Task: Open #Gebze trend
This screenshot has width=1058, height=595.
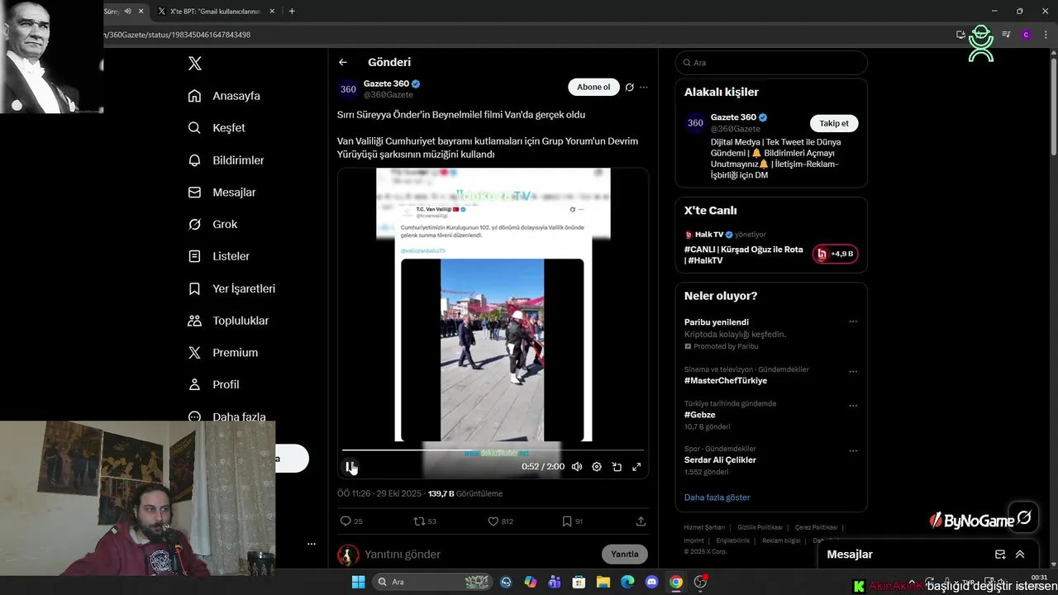Action: click(x=700, y=415)
